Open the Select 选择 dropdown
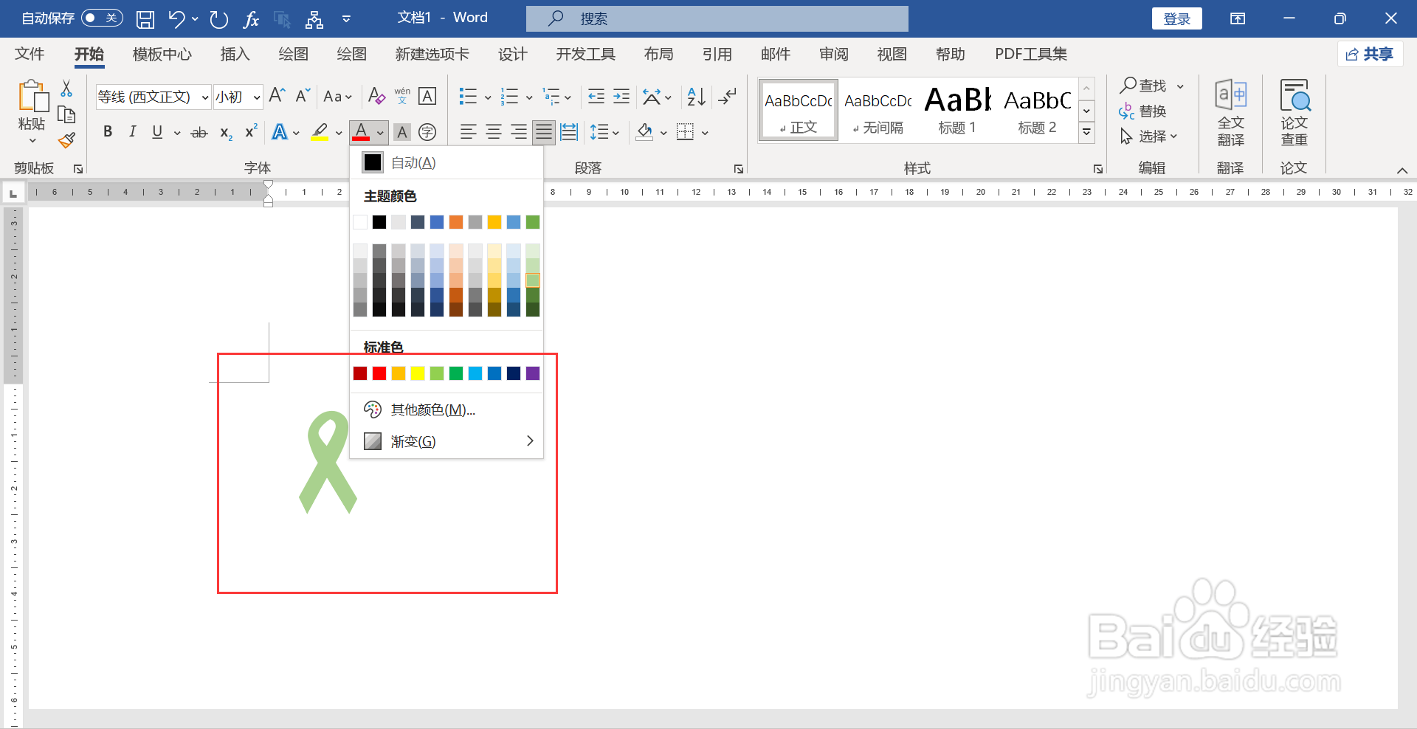Screen dimensions: 1417x729 pos(1149,137)
